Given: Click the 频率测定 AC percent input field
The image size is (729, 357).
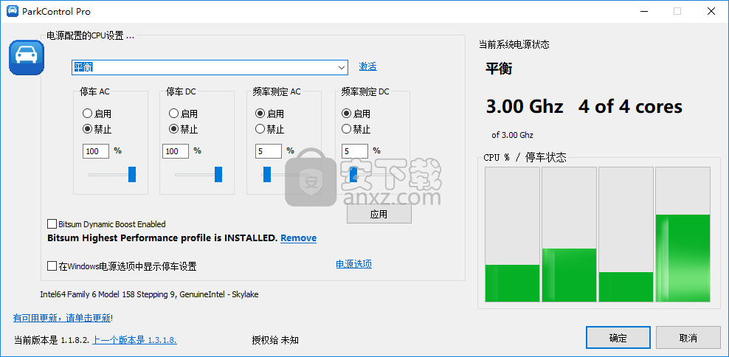Looking at the screenshot, I should pos(269,151).
